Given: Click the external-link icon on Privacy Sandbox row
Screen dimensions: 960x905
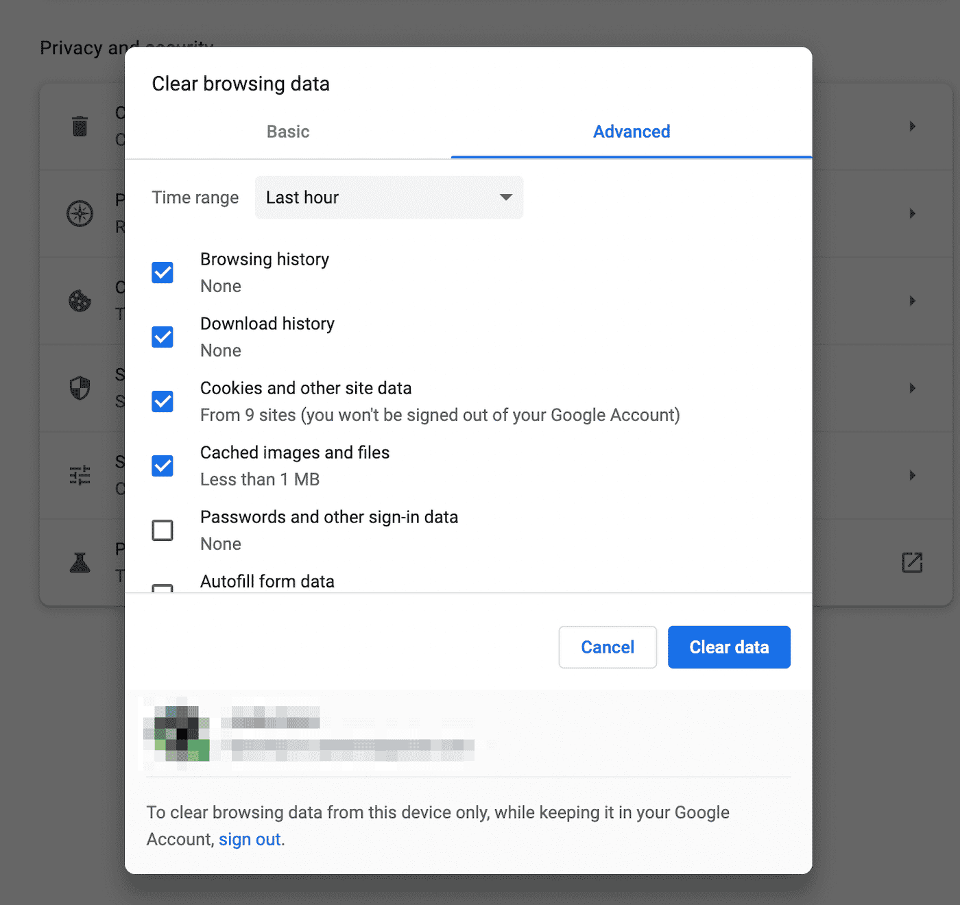Looking at the screenshot, I should (912, 562).
